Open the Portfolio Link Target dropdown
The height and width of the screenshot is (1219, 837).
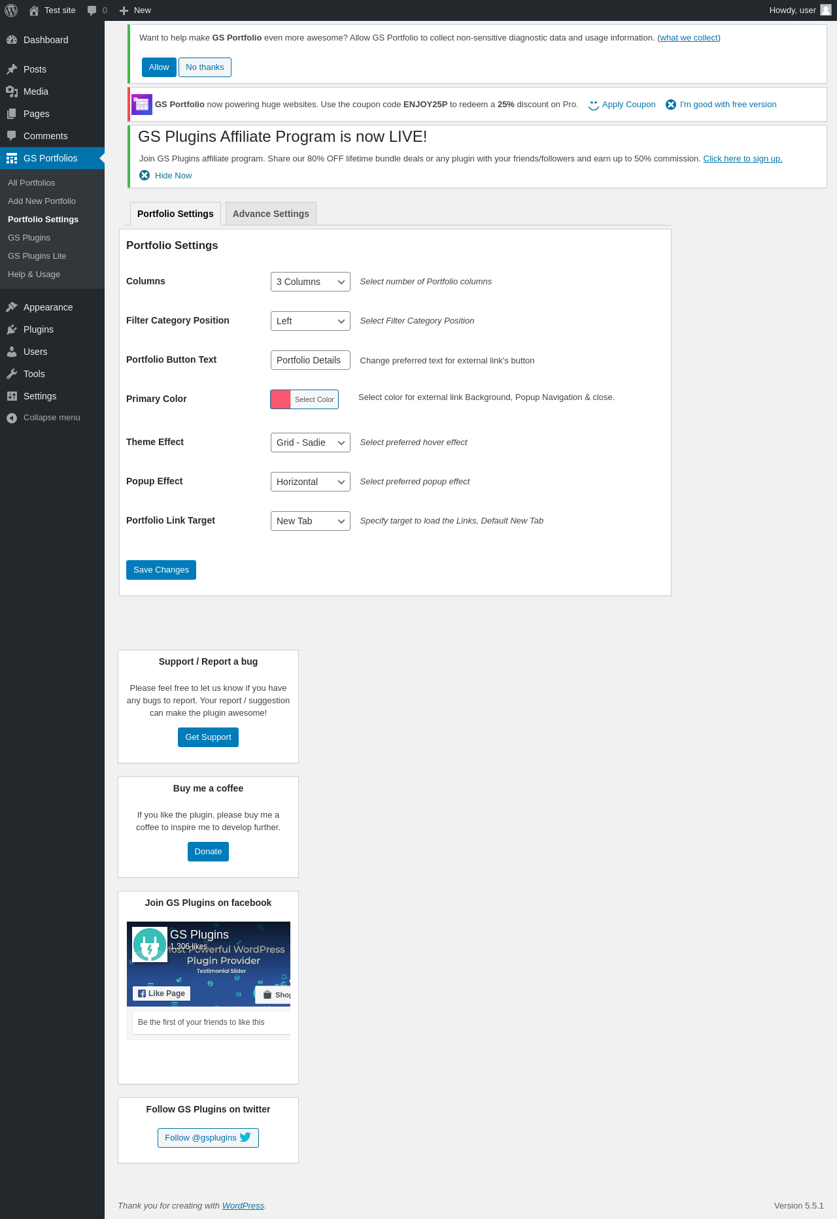pos(311,521)
